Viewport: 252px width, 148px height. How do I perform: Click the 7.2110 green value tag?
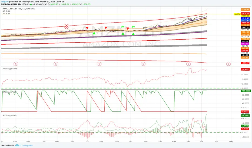click(245, 126)
